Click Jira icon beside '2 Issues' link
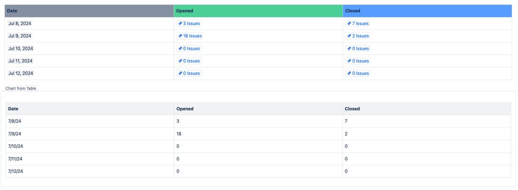 [x=349, y=36]
